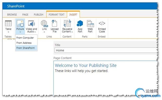Click the Title input field containing Home
This screenshot has height=100, width=162.
(x=106, y=50)
